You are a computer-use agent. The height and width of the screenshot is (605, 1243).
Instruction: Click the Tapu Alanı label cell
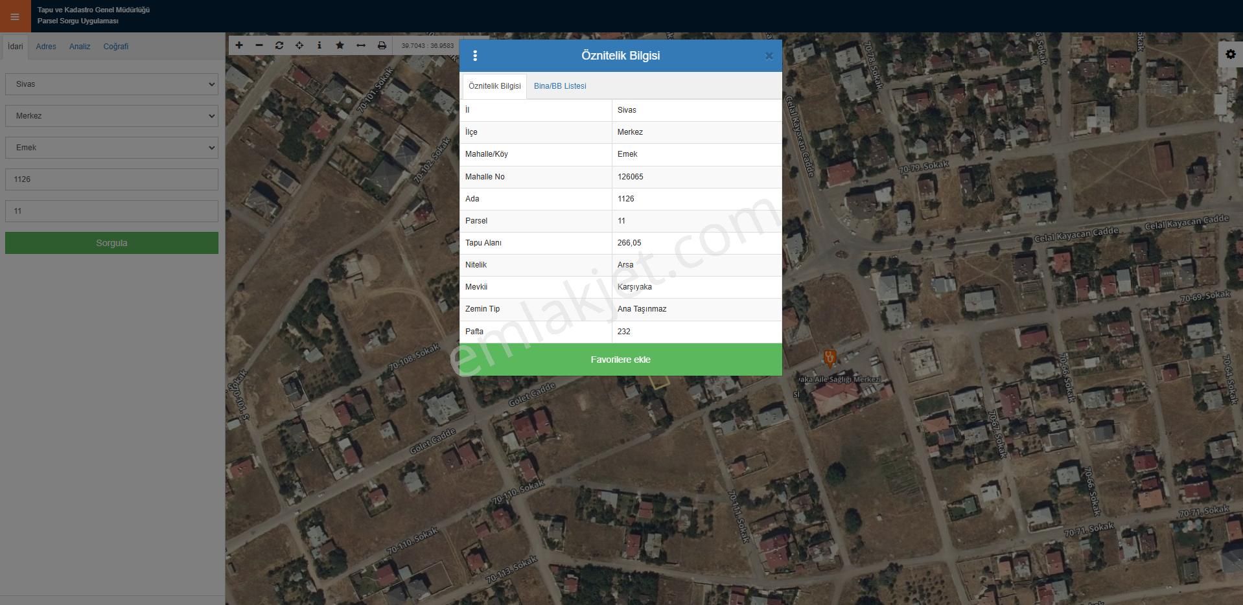535,243
